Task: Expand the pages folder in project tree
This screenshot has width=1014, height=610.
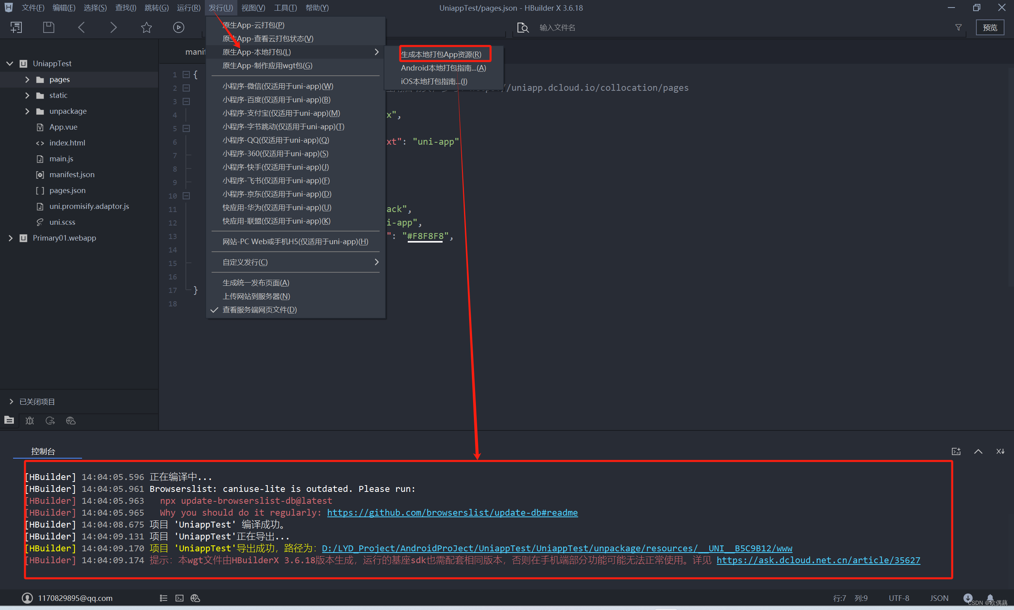Action: [27, 79]
